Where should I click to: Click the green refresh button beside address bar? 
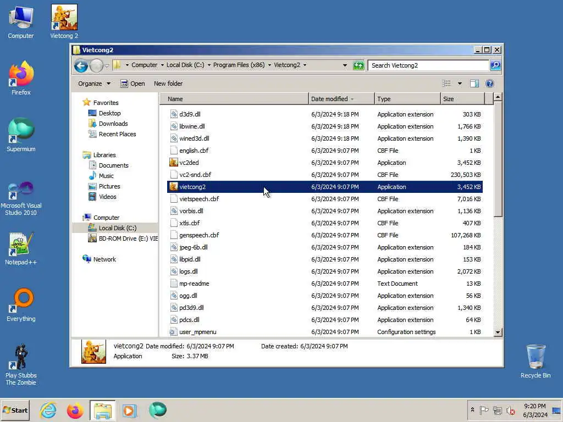point(358,65)
